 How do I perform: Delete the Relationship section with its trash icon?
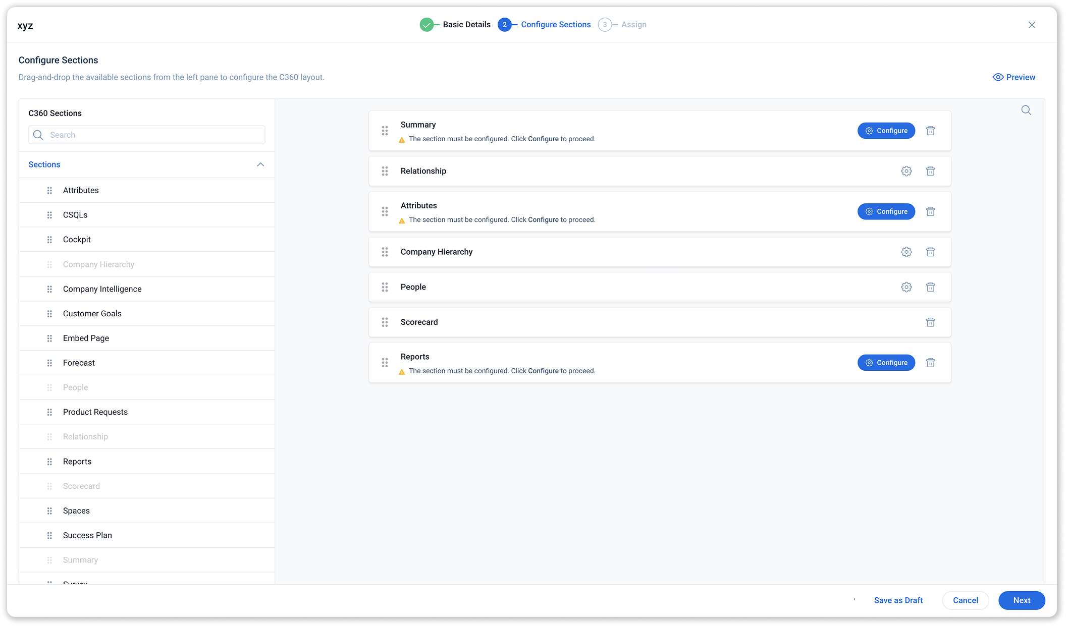[x=930, y=171]
